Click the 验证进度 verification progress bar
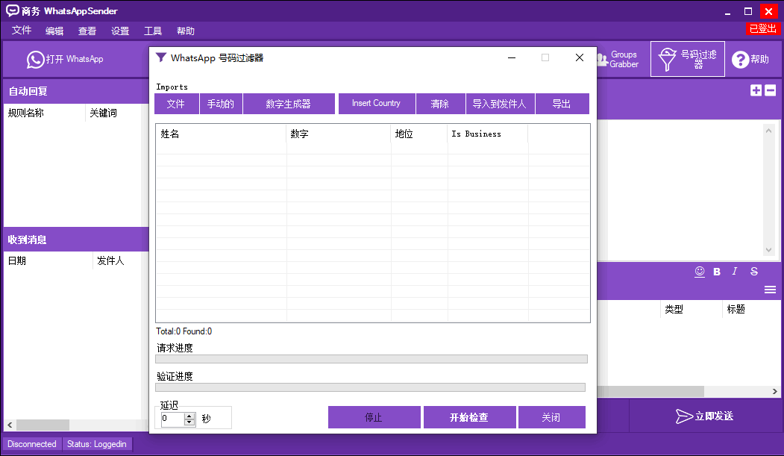This screenshot has height=456, width=784. click(x=371, y=387)
